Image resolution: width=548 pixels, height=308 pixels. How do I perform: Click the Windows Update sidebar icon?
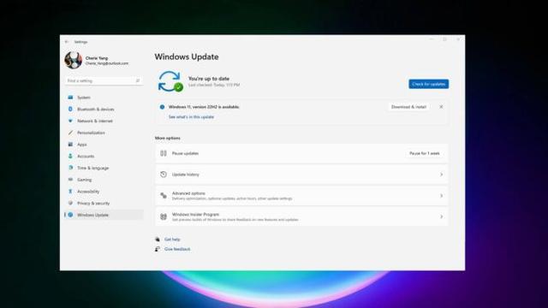pos(70,215)
